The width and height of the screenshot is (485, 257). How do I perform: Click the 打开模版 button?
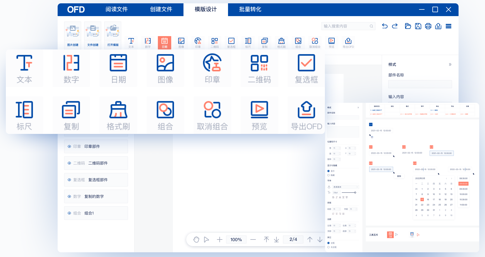click(x=113, y=36)
